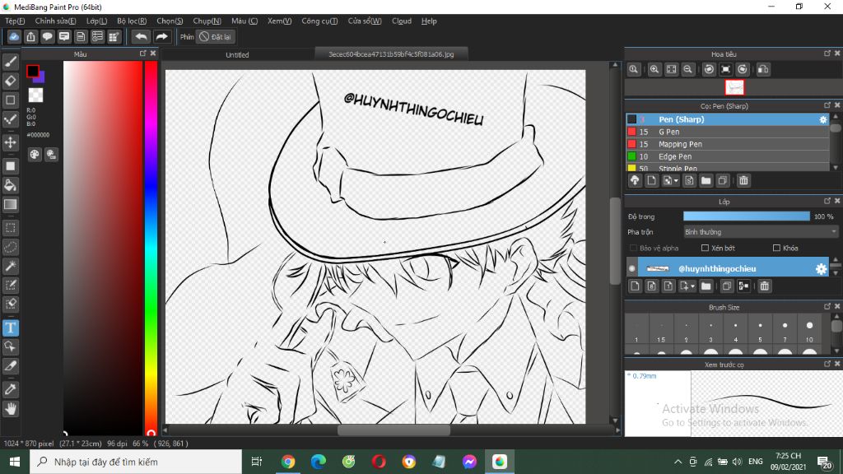Select the Magic Wand tool
The image size is (843, 474).
click(11, 266)
